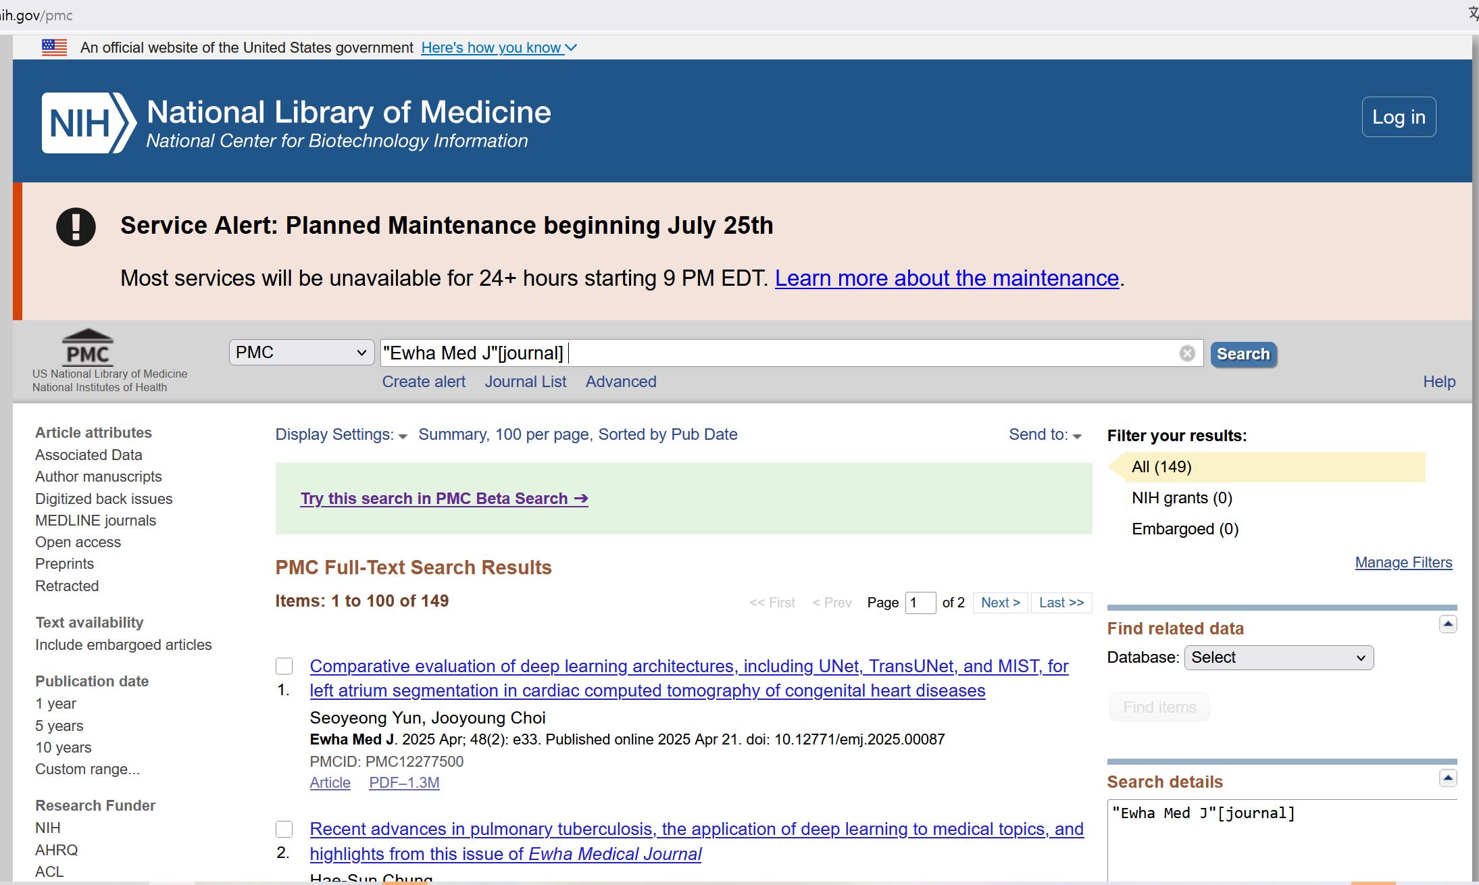Collapse the Search details panel

[x=1448, y=778]
